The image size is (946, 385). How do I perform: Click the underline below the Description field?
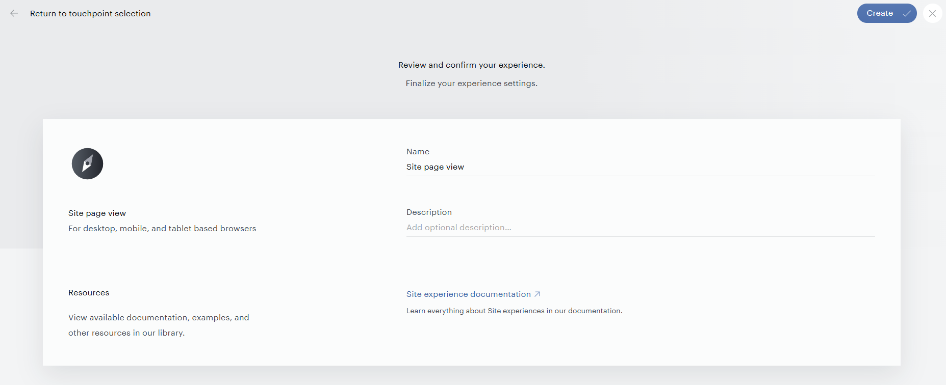[x=641, y=236]
